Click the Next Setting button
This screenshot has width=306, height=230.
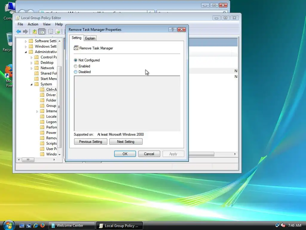[126, 142]
